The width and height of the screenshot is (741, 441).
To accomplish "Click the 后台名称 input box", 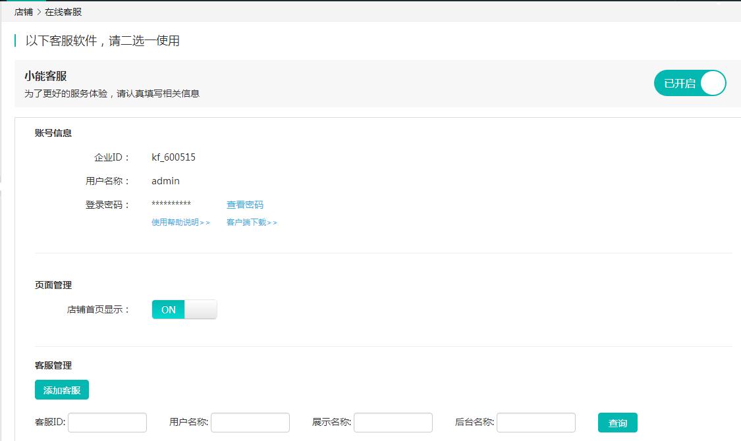I will coord(536,423).
